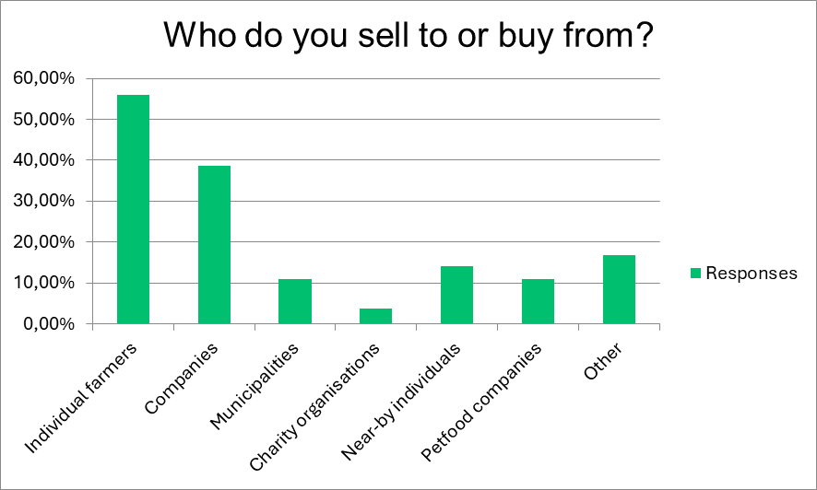Select the Petfood companies bar
Image resolution: width=817 pixels, height=490 pixels.
point(538,301)
